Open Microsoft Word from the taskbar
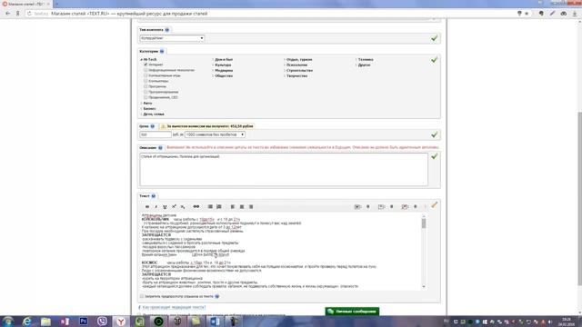 [216, 321]
